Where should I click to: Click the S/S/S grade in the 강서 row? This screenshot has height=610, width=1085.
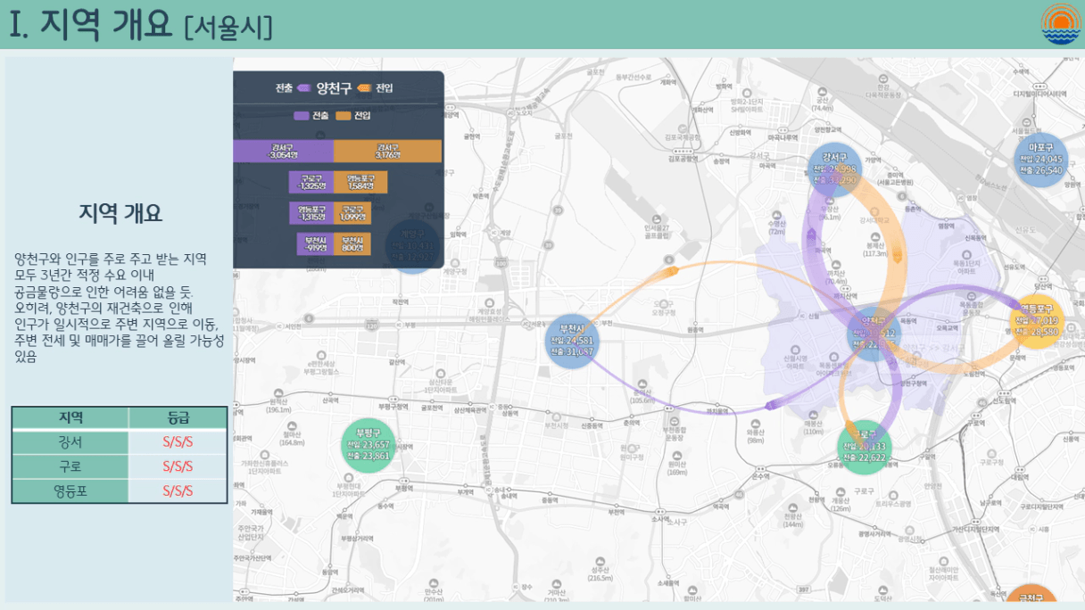click(x=178, y=442)
